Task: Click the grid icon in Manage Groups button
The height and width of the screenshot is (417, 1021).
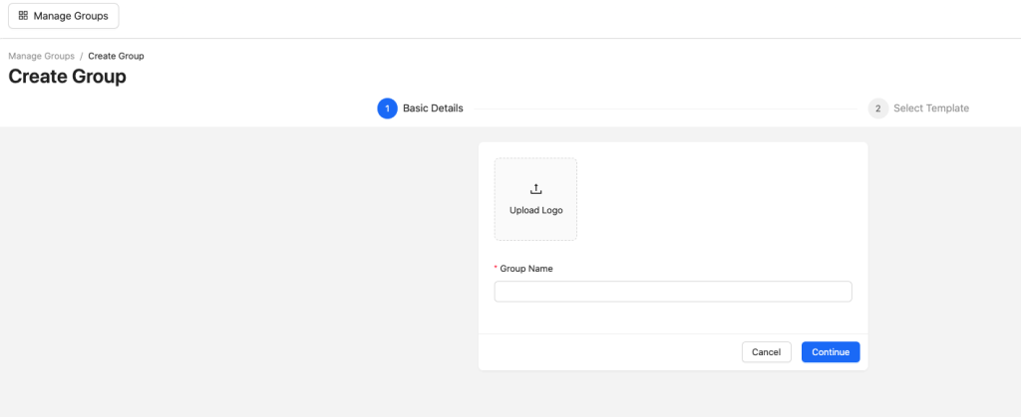Action: [x=23, y=16]
